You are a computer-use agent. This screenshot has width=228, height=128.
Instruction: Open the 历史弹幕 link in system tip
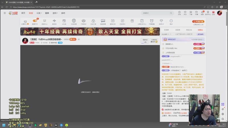click(x=183, y=113)
